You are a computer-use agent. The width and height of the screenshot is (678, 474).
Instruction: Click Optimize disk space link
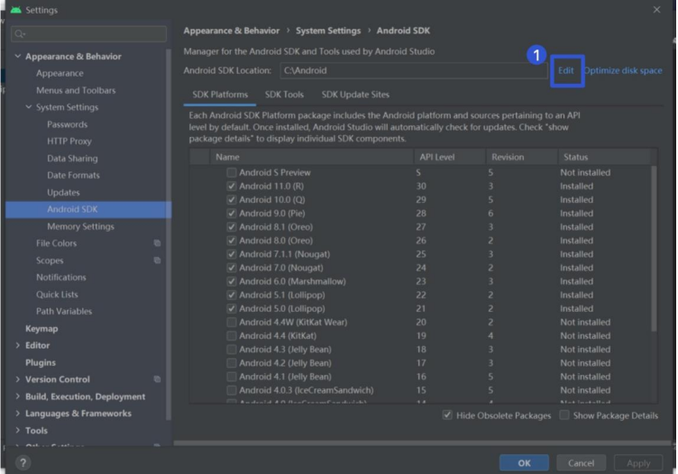623,70
